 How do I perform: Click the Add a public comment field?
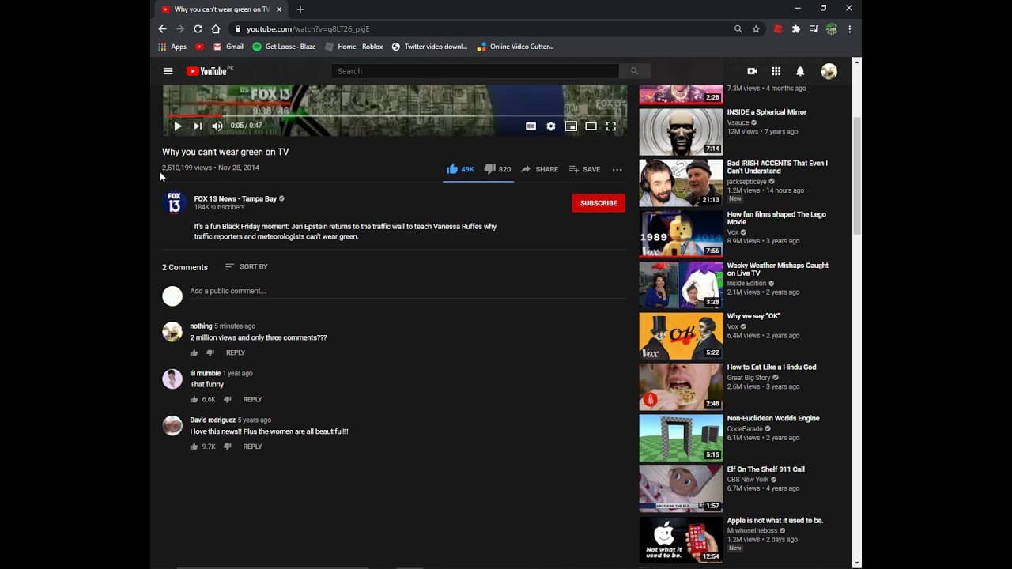pyautogui.click(x=407, y=292)
